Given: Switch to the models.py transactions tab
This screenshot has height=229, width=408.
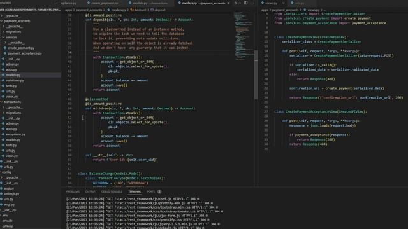Looking at the screenshot, I should [x=150, y=3].
